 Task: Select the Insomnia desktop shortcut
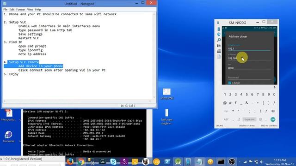coord(8,136)
